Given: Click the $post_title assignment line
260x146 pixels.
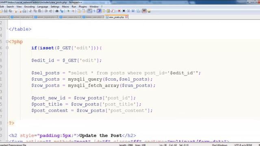Looking at the screenshot, I should click(86, 104).
